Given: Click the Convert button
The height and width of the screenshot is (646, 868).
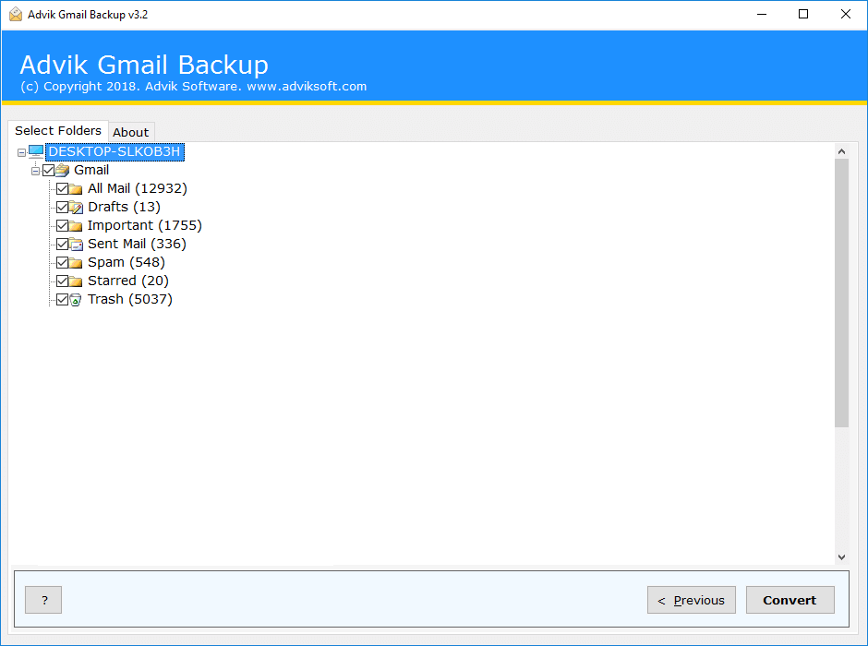Looking at the screenshot, I should click(790, 600).
